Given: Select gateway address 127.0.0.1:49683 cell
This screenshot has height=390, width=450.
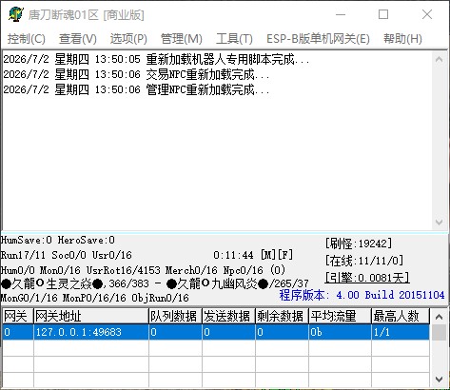Looking at the screenshot, I should (x=91, y=332).
